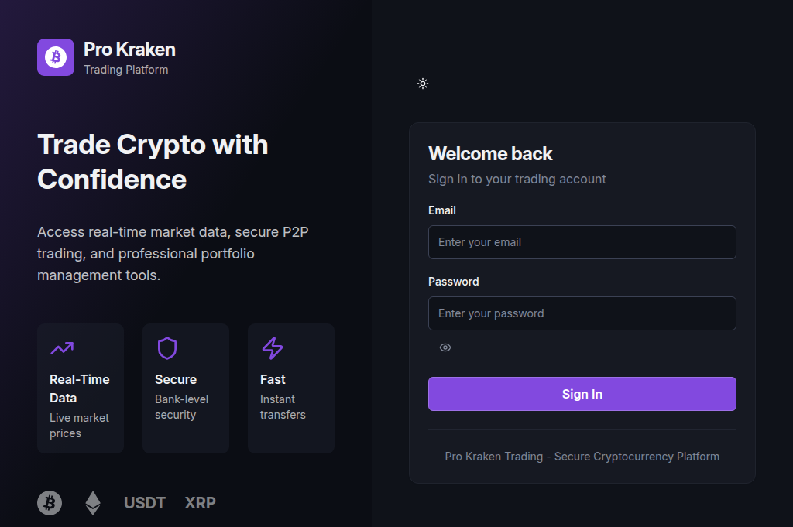The width and height of the screenshot is (793, 527).
Task: Select the XRP currency label
Action: [200, 502]
